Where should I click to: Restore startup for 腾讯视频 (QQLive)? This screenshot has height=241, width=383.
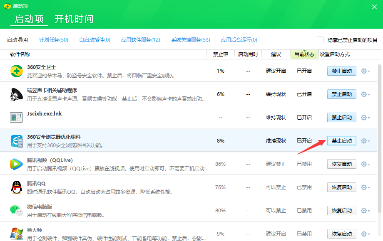point(341,164)
